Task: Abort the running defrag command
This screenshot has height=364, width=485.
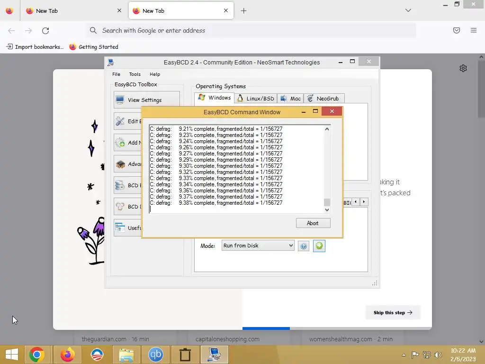Action: click(313, 223)
